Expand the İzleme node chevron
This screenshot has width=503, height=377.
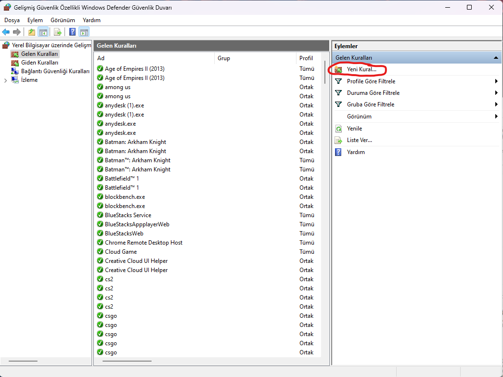tap(5, 80)
